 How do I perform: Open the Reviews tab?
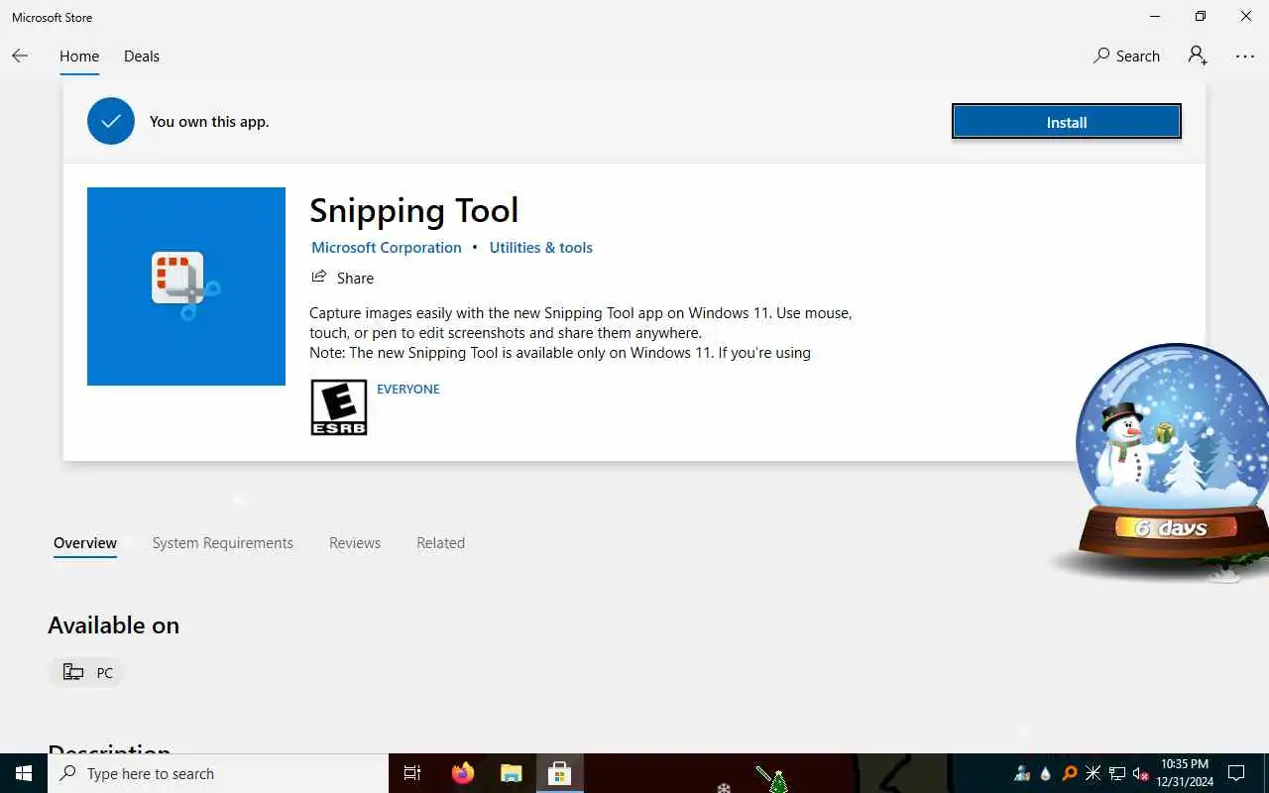355,543
